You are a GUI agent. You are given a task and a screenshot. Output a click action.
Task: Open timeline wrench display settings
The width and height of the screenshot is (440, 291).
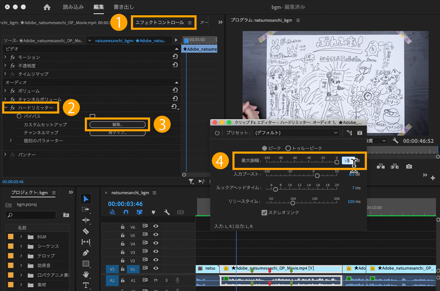click(167, 212)
